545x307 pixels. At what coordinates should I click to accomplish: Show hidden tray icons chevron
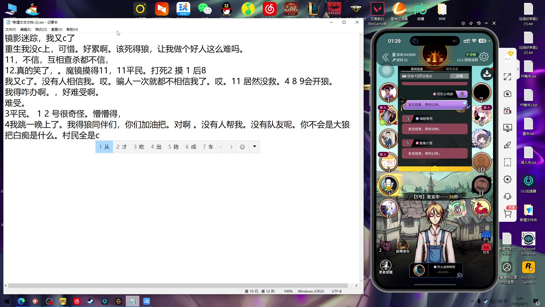(472, 301)
